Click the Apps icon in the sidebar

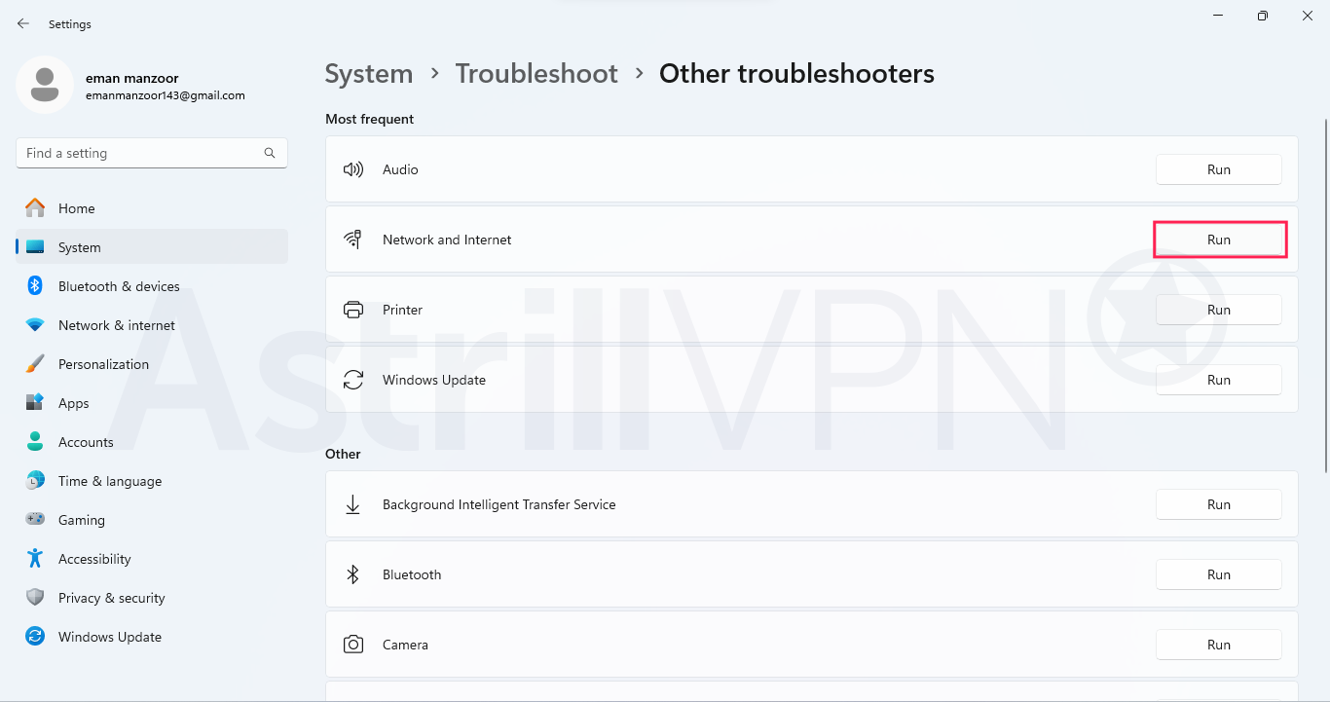[x=35, y=403]
